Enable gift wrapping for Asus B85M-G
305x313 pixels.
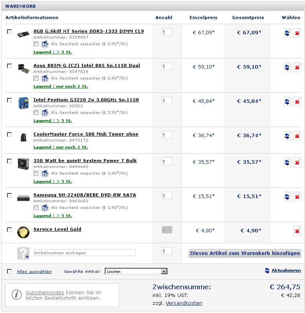(x=36, y=78)
